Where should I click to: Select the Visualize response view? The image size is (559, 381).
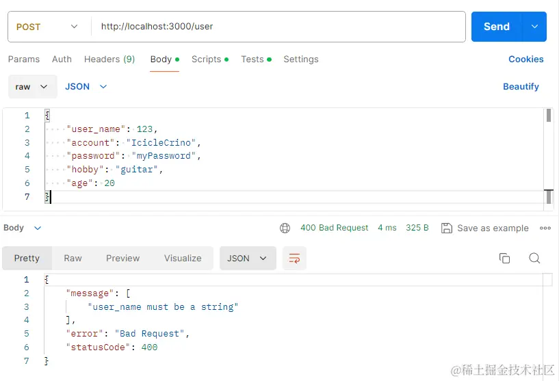(x=183, y=258)
